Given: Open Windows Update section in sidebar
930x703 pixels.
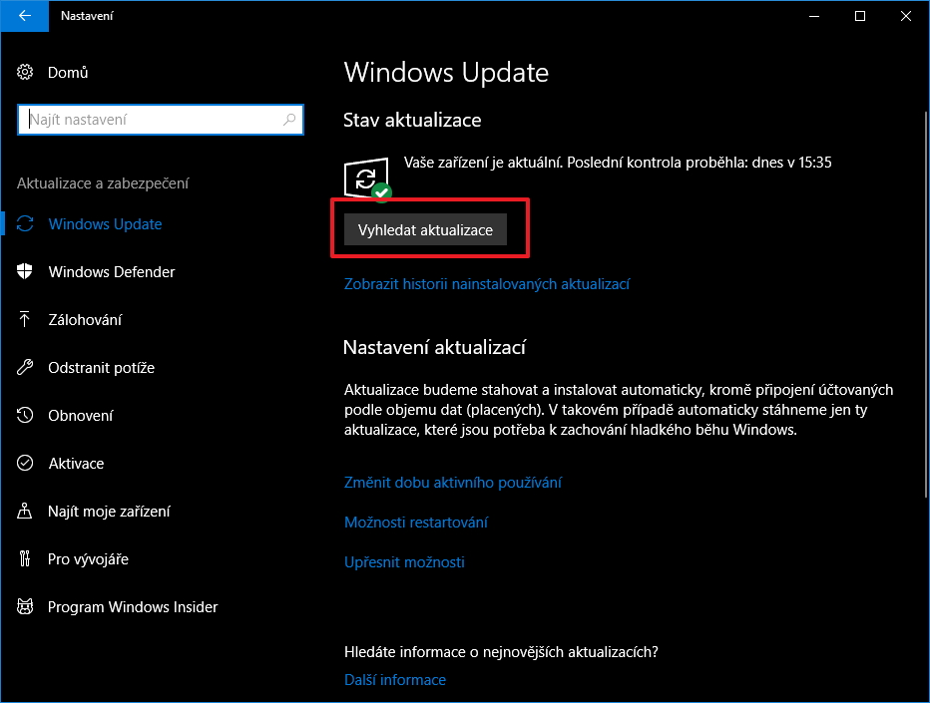Looking at the screenshot, I should (x=105, y=224).
